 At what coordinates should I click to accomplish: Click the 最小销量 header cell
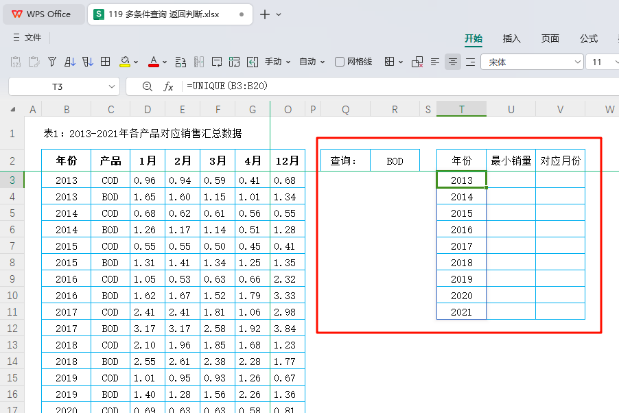tap(511, 161)
